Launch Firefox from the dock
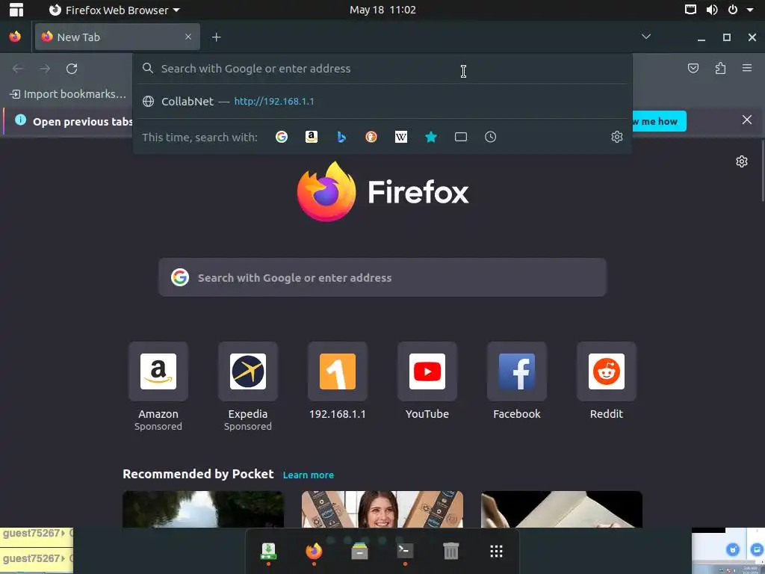Screen dimensions: 765x574 point(314,552)
